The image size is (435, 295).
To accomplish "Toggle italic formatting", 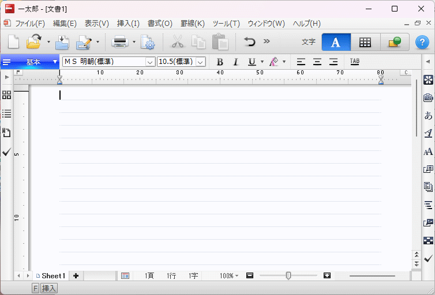I will [x=235, y=62].
